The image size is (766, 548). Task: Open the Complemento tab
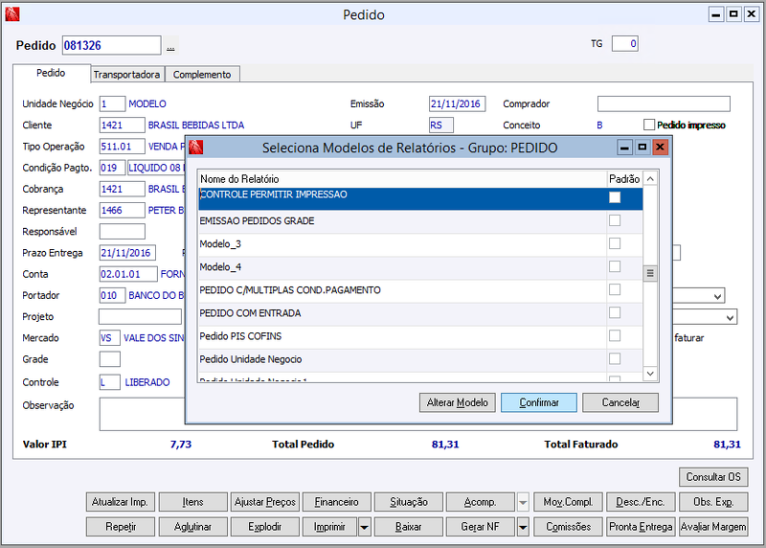pos(202,75)
